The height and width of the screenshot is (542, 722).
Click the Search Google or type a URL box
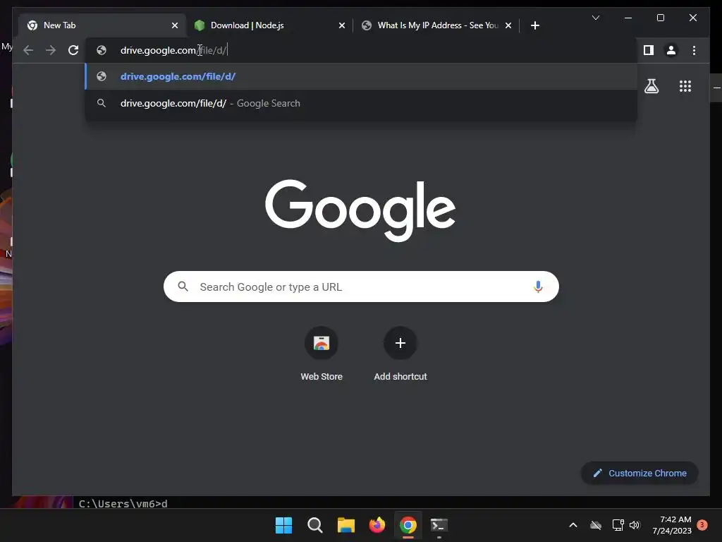coord(361,287)
